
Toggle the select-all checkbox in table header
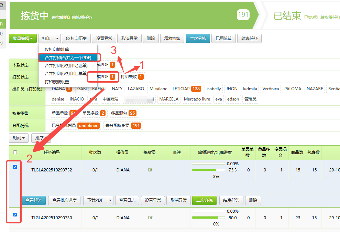(x=15, y=152)
